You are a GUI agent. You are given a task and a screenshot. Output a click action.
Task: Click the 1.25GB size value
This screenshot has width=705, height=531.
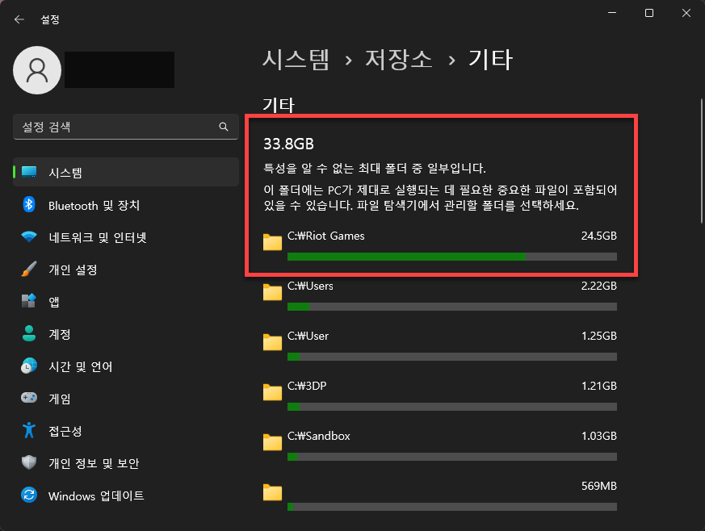[x=599, y=336]
